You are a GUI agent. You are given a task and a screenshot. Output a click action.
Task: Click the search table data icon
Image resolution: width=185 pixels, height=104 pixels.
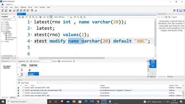pyautogui.click(x=32, y=10)
